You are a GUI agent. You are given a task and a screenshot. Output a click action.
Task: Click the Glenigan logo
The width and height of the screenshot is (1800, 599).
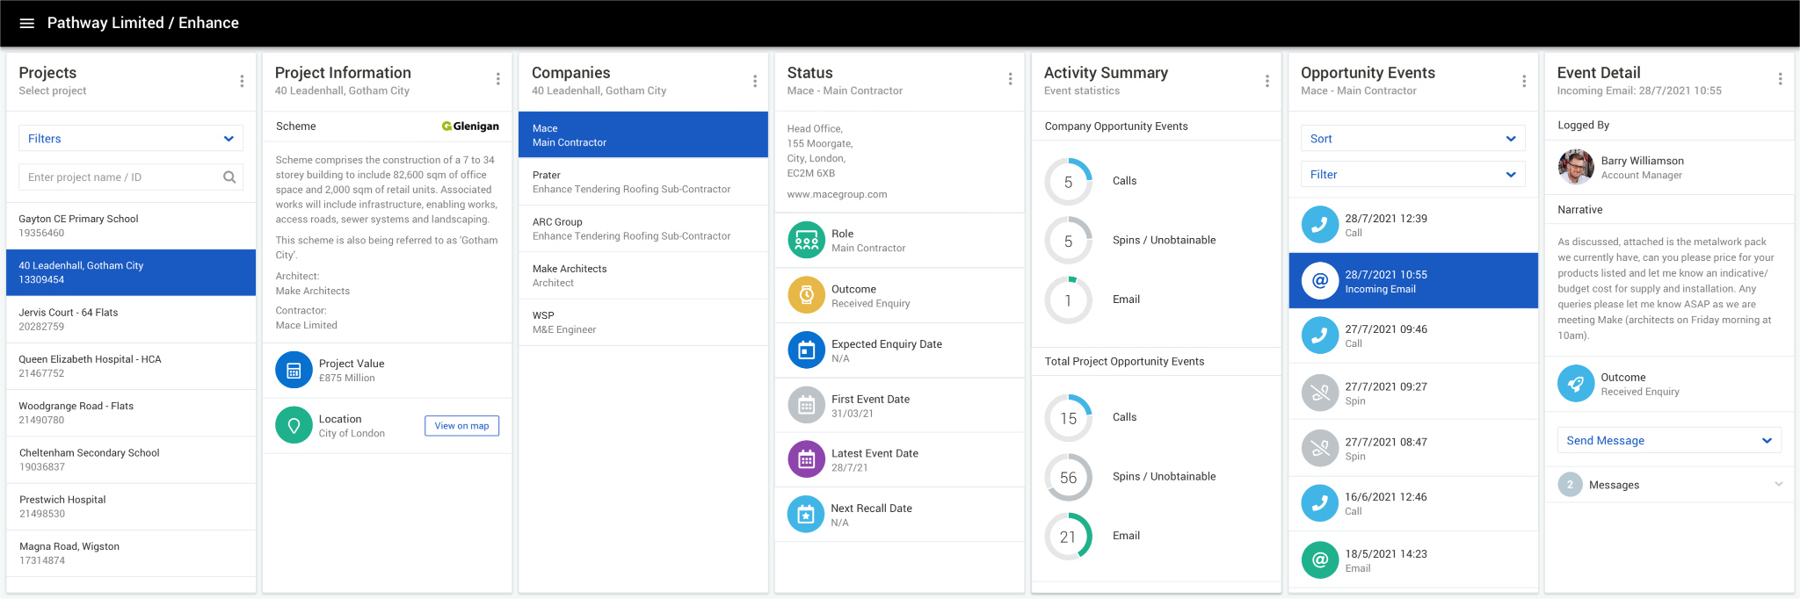tap(470, 126)
